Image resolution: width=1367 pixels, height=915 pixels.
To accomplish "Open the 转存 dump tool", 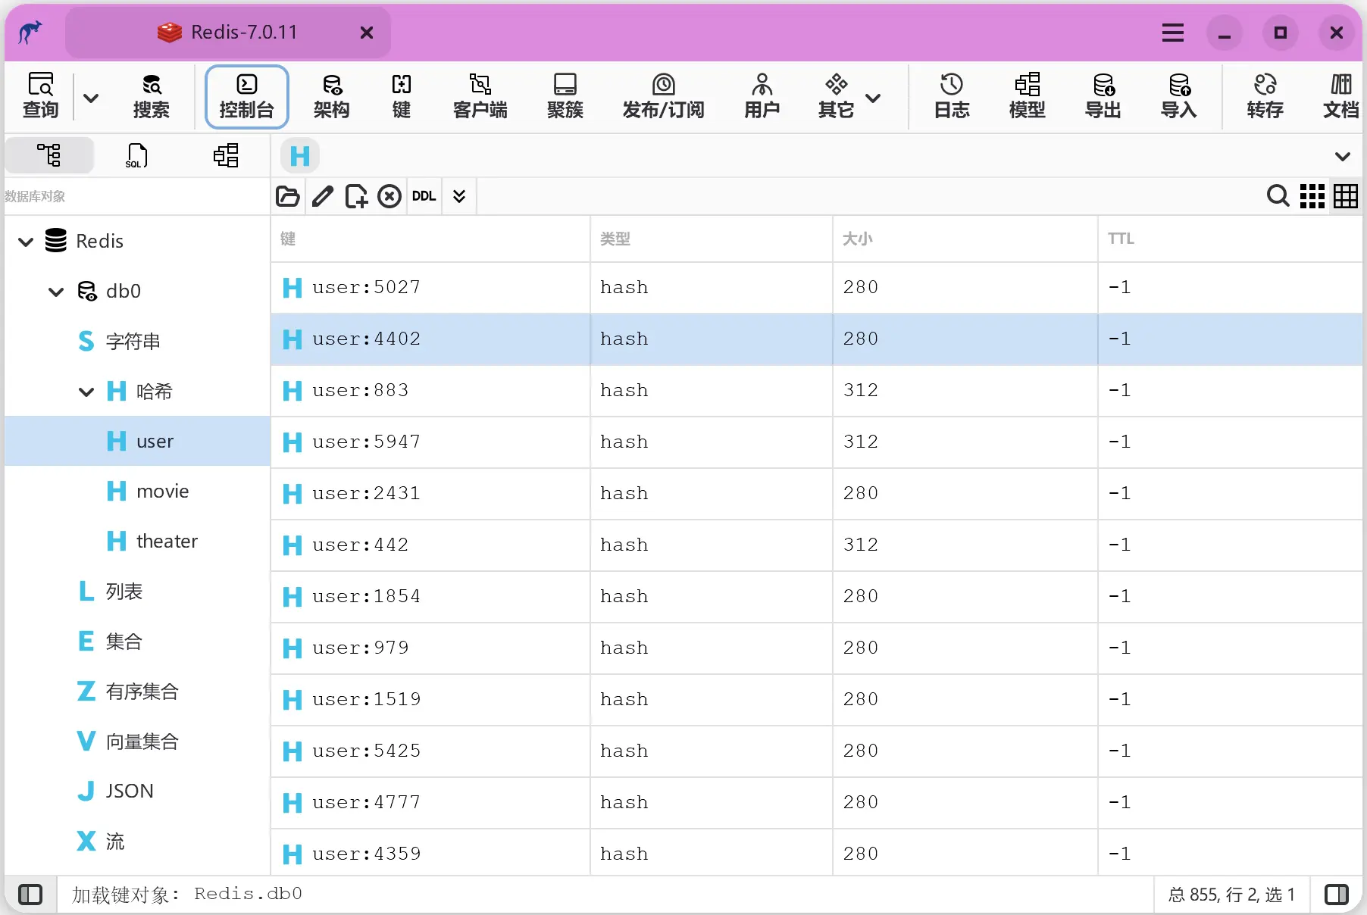I will tap(1265, 96).
